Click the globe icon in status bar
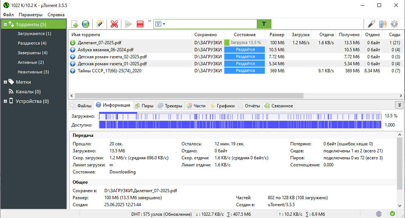 pyautogui.click(x=379, y=214)
